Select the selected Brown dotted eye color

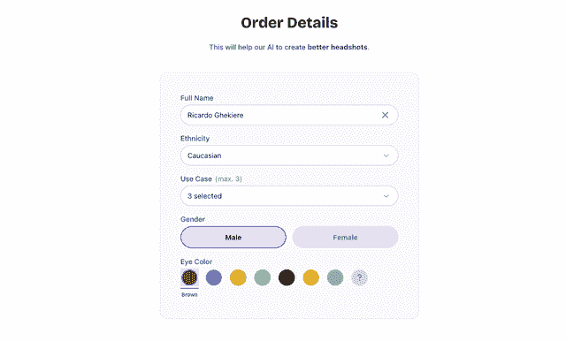[189, 277]
